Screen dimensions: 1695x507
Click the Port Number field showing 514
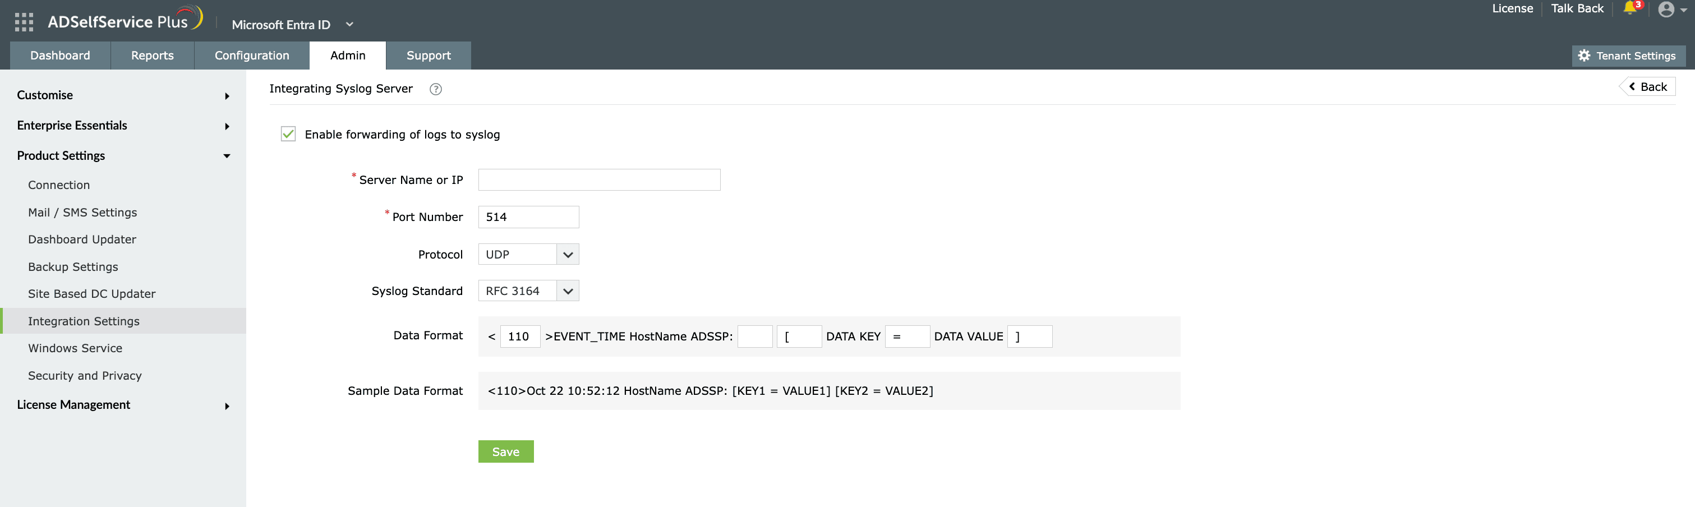point(528,217)
